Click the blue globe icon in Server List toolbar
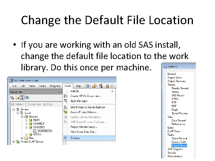 click(x=27, y=97)
